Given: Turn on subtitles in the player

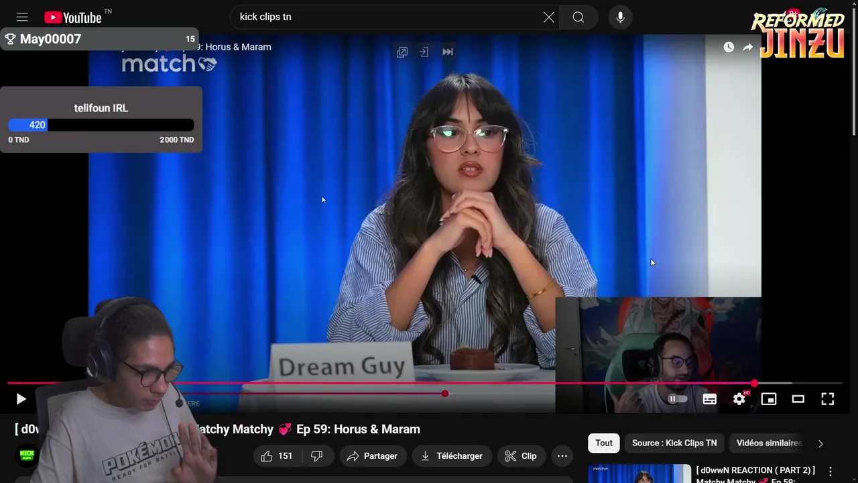Looking at the screenshot, I should (710, 399).
